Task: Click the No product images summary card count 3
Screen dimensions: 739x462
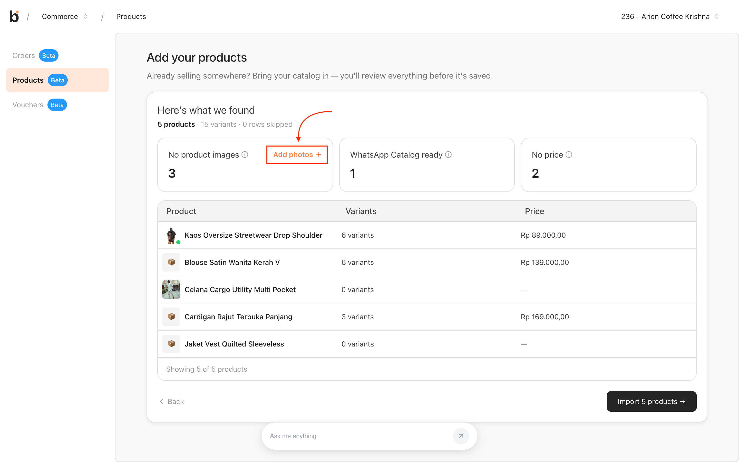Action: click(172, 174)
